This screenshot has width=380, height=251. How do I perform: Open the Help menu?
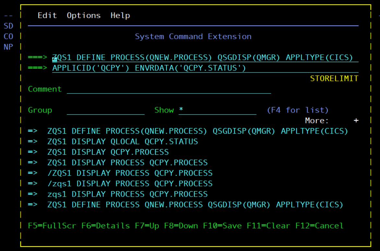120,16
